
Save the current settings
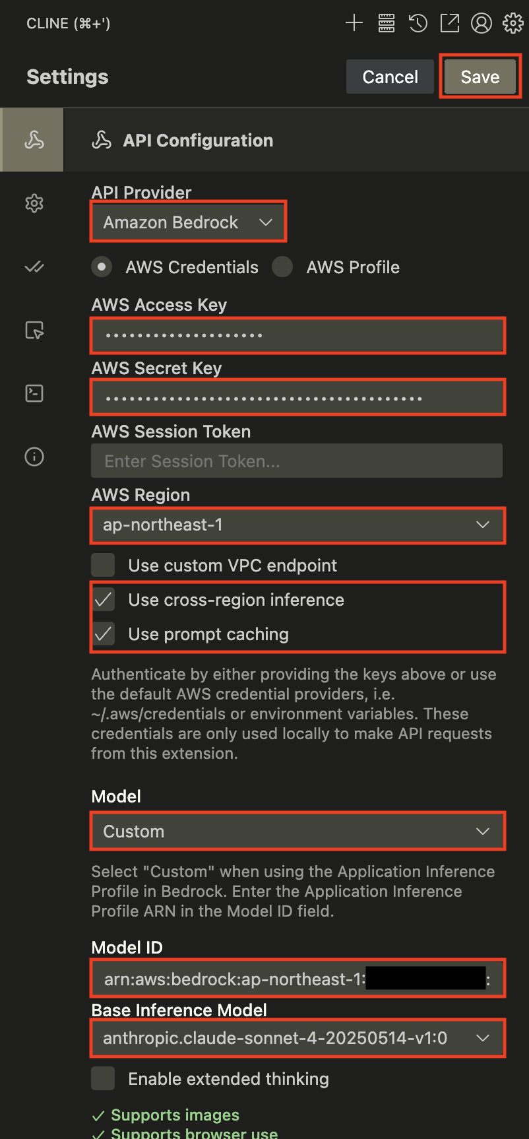(x=480, y=76)
